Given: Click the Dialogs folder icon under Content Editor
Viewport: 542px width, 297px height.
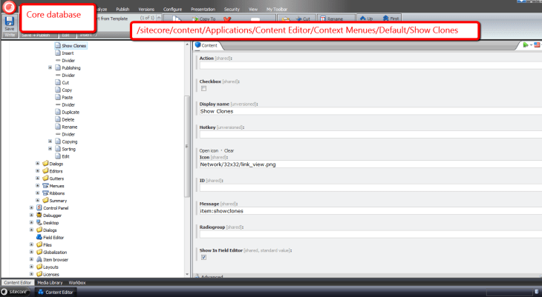Looking at the screenshot, I should click(45, 164).
